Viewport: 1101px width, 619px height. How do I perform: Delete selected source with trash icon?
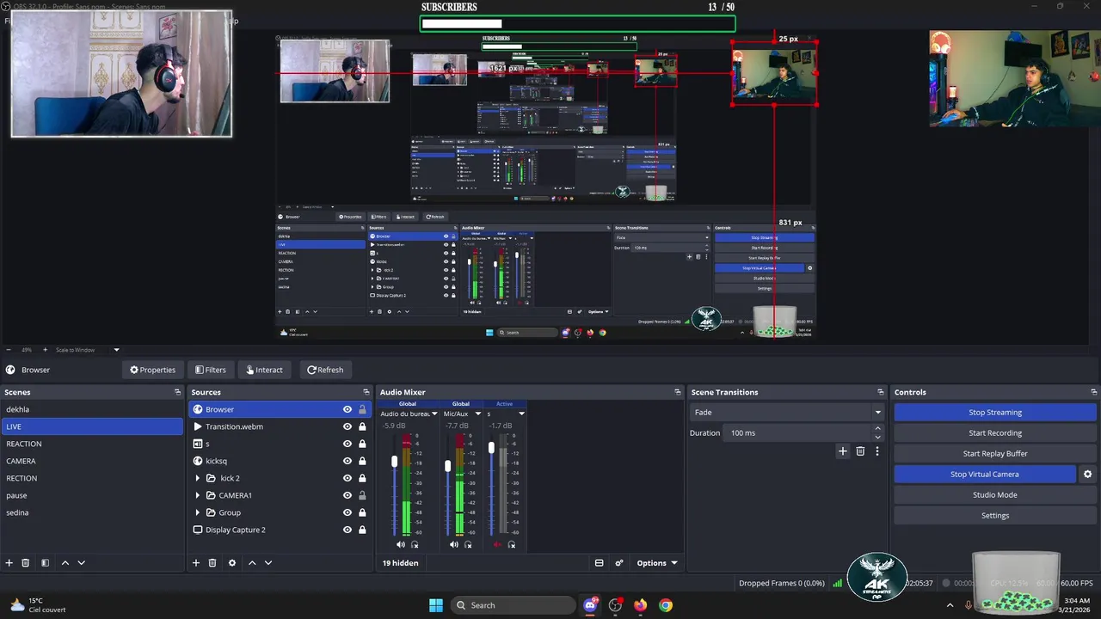[212, 563]
